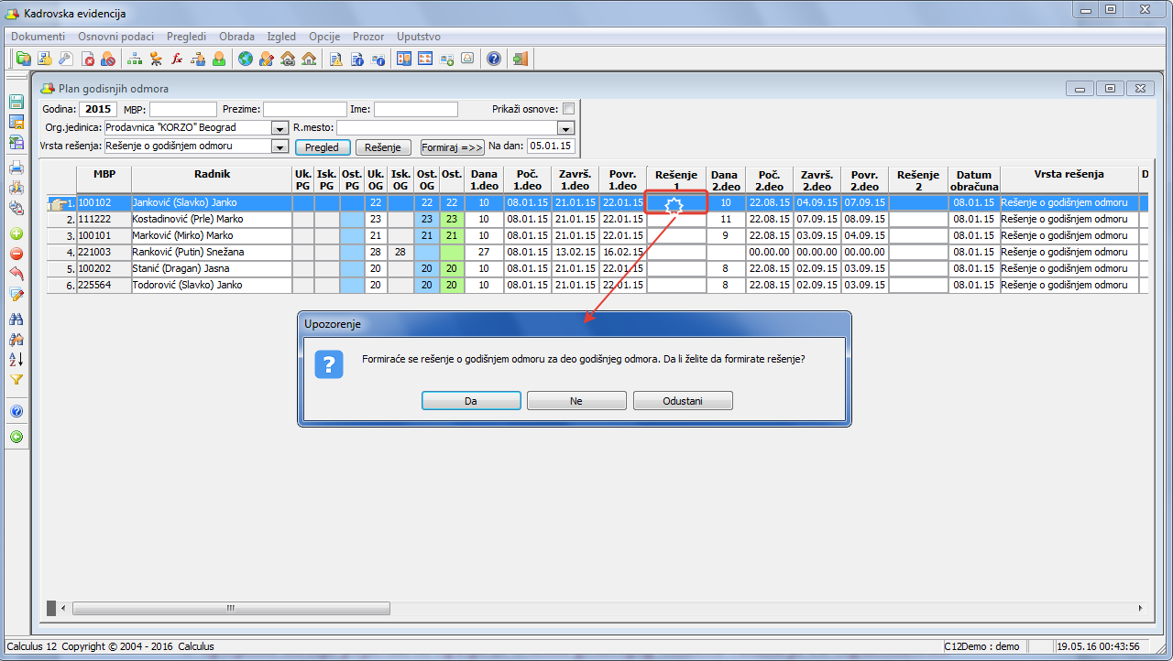Click the globe icon in main toolbar
1173x661 pixels.
pyautogui.click(x=246, y=59)
